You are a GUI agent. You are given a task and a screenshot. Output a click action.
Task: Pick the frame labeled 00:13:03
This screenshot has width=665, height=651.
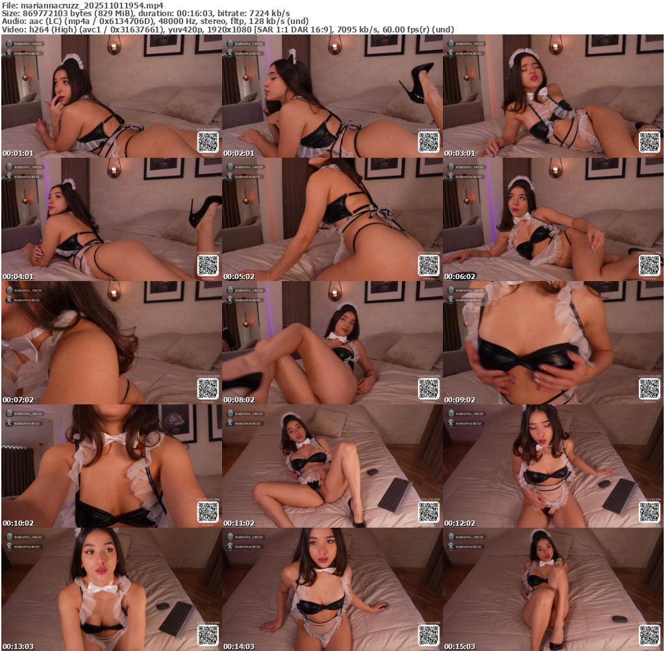[x=112, y=589]
